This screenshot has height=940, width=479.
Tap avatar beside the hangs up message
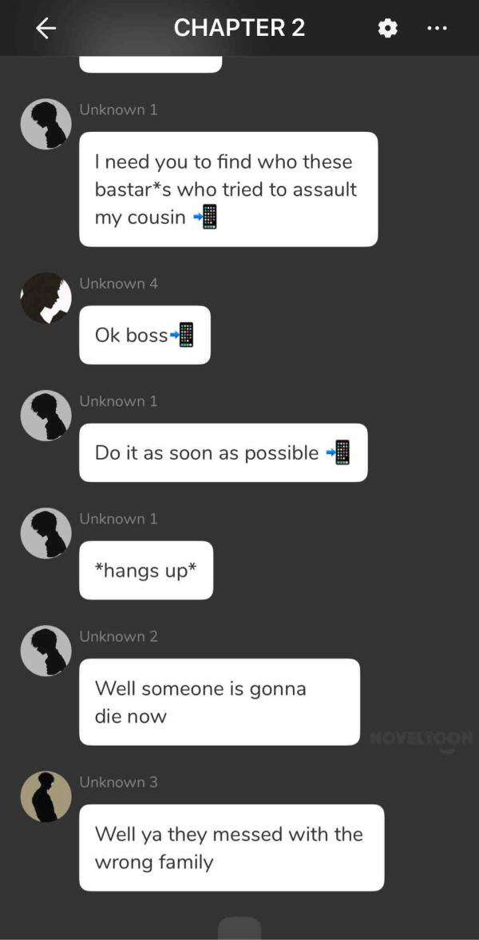pos(46,533)
